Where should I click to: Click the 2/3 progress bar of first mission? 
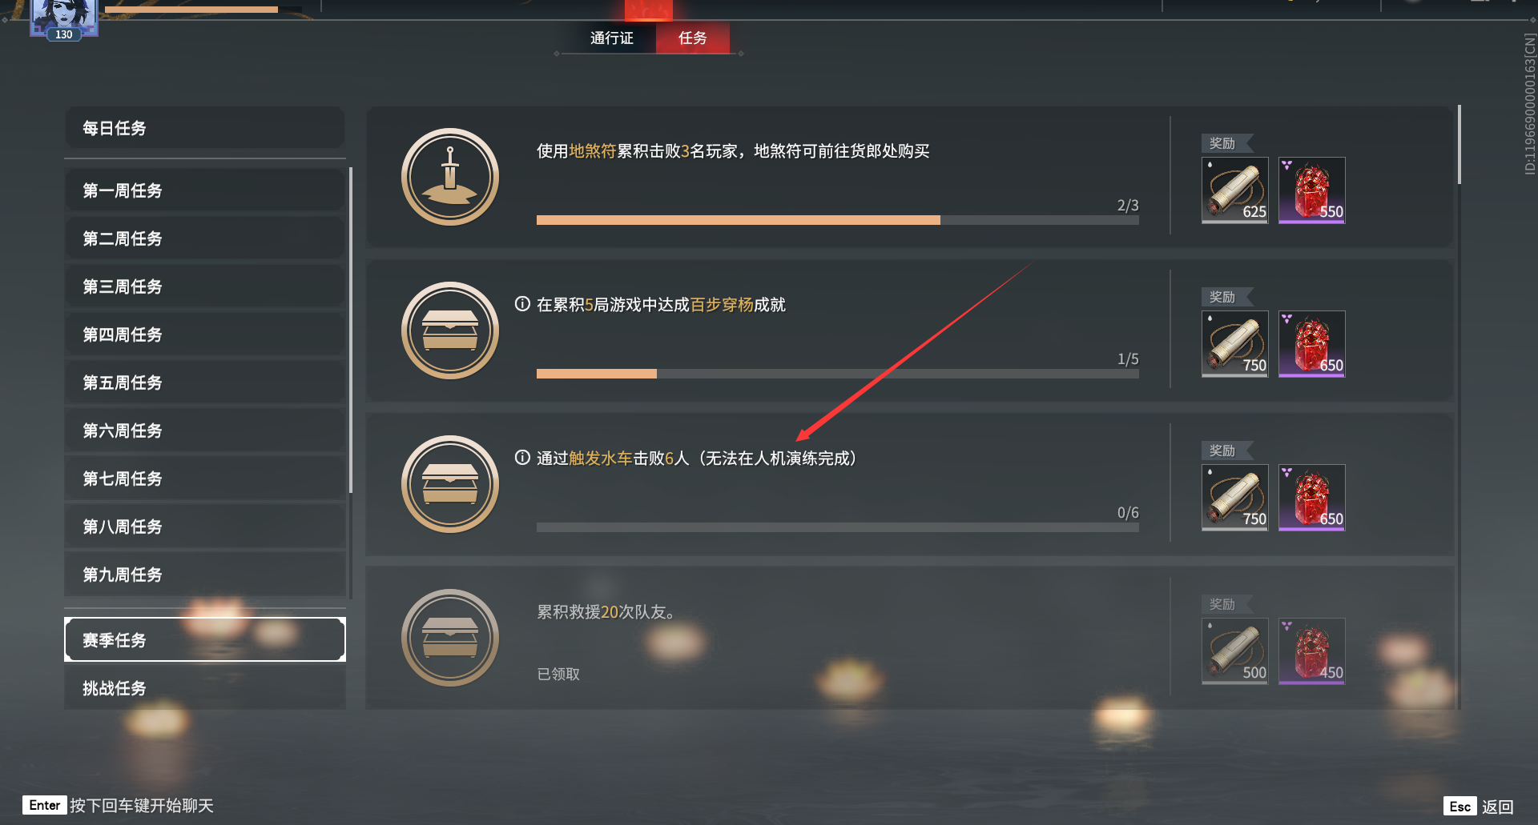(x=837, y=220)
